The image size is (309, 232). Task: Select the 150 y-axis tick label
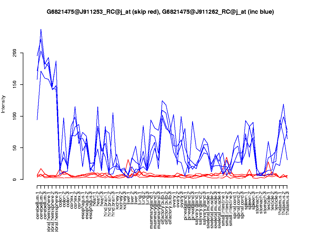tap(16, 85)
